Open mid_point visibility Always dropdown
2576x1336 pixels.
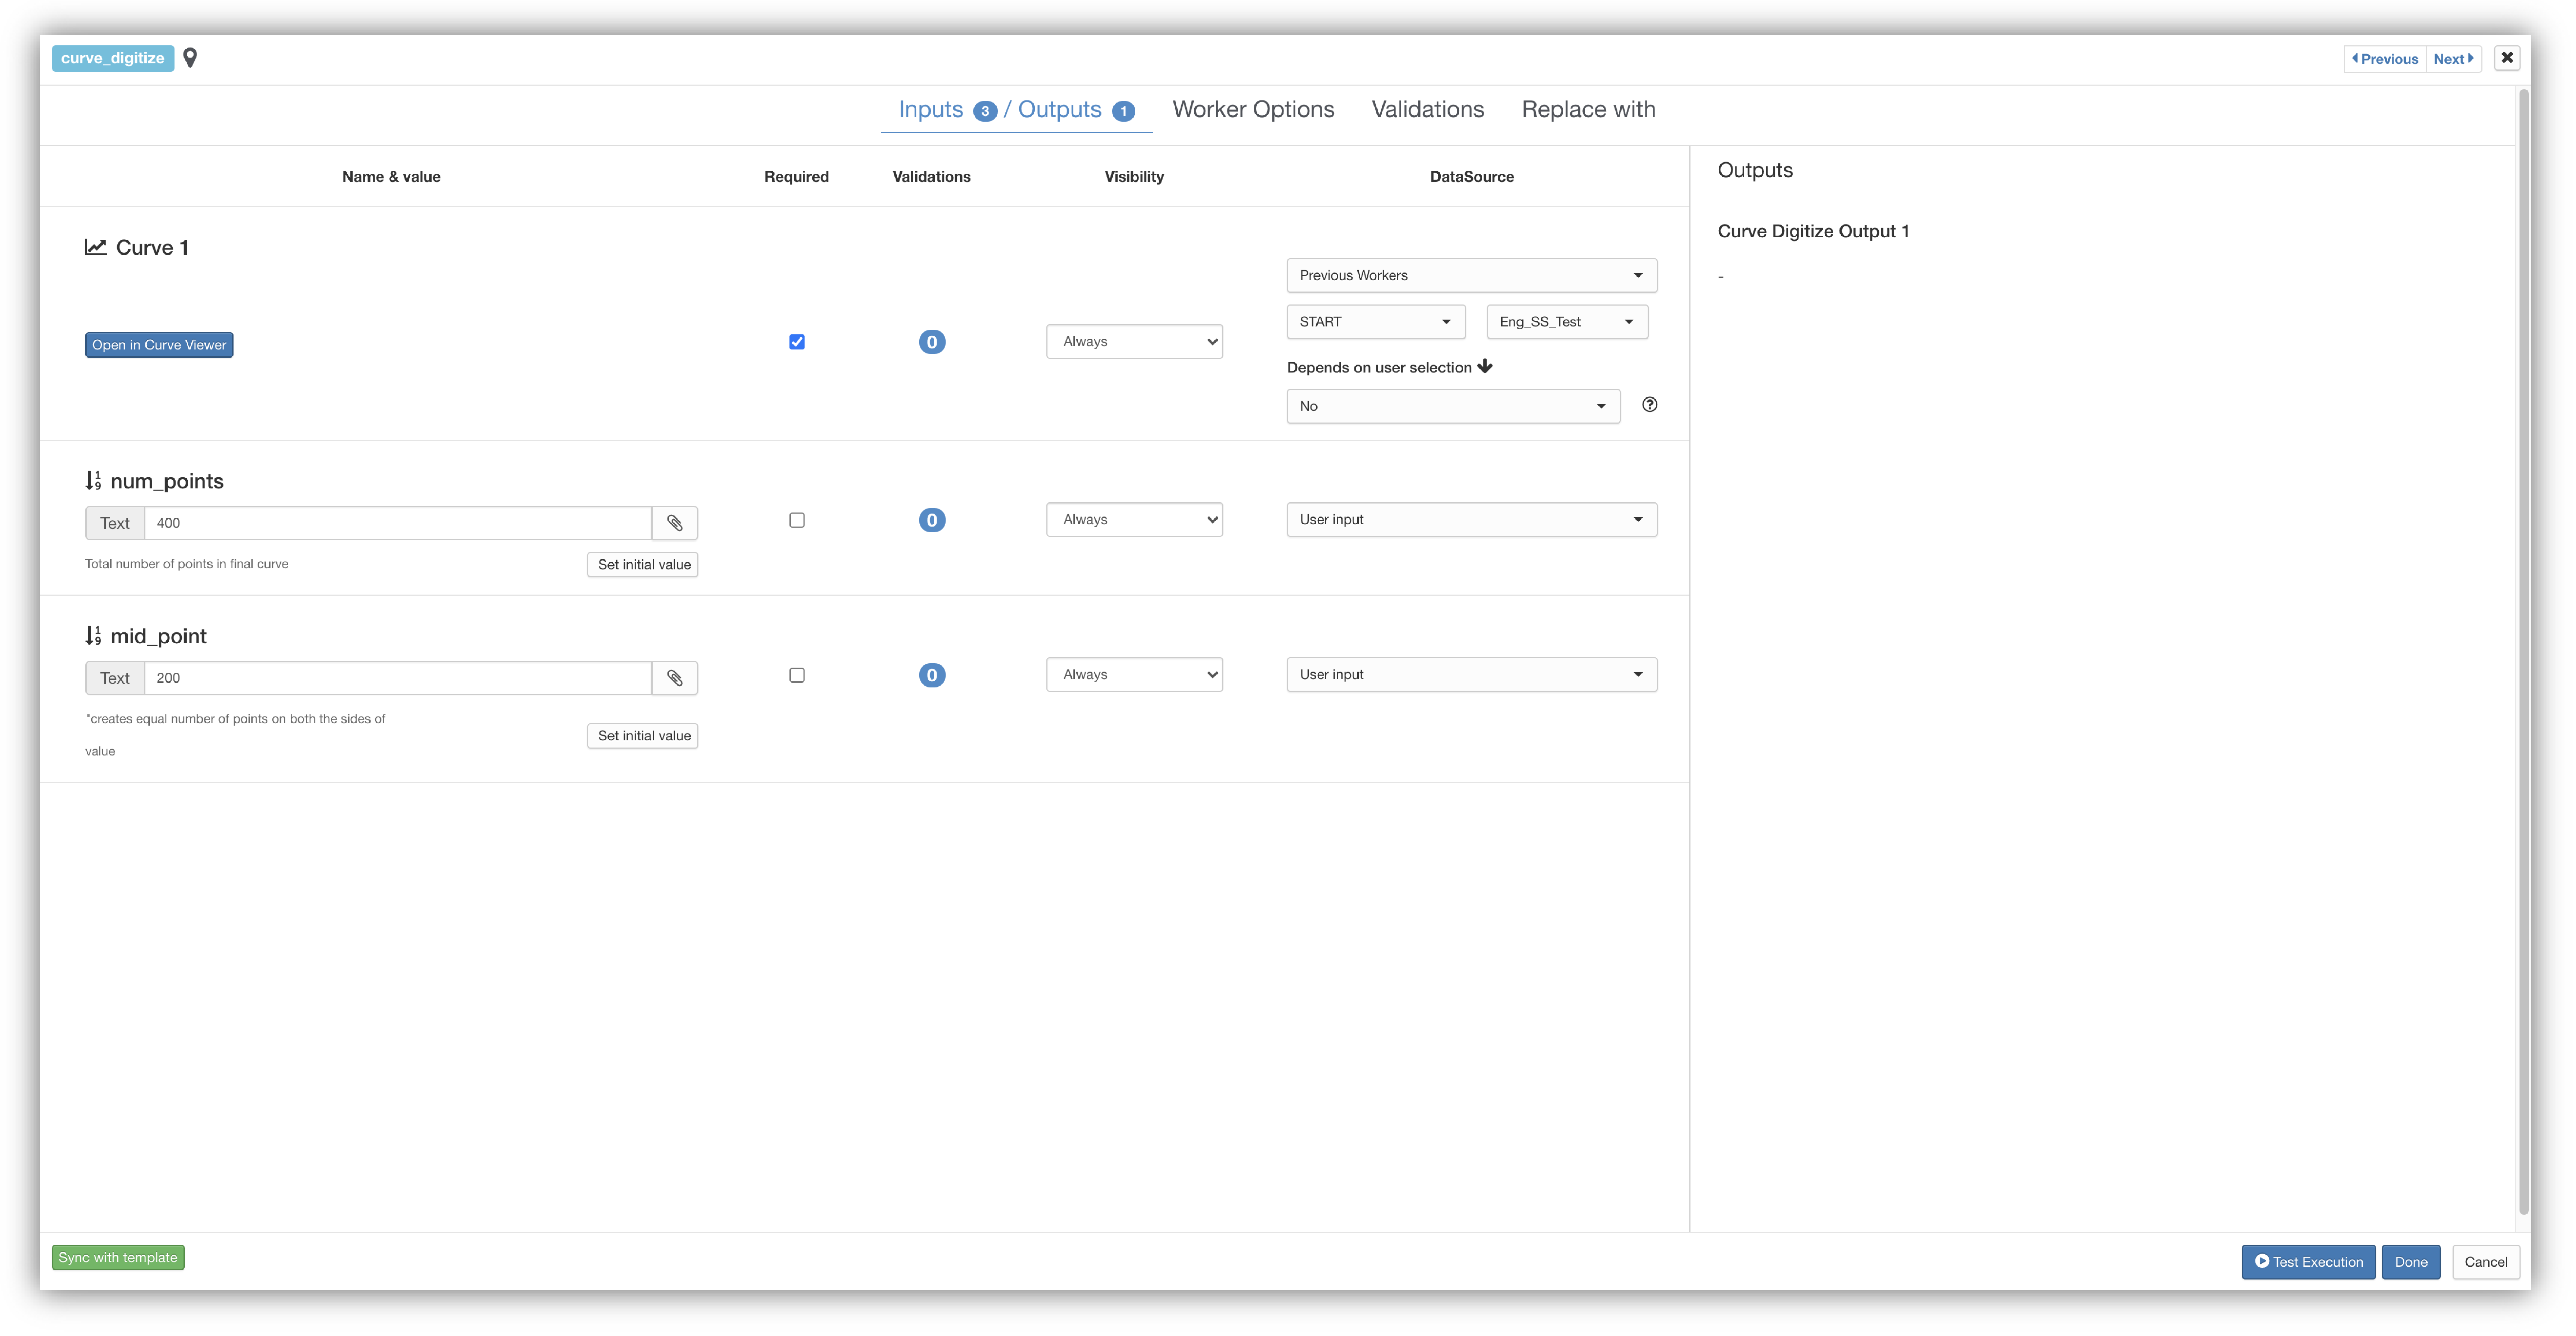pos(1134,674)
